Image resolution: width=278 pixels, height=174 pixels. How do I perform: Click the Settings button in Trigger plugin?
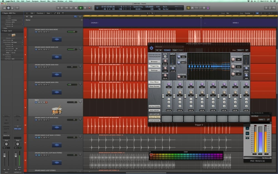click(154, 70)
